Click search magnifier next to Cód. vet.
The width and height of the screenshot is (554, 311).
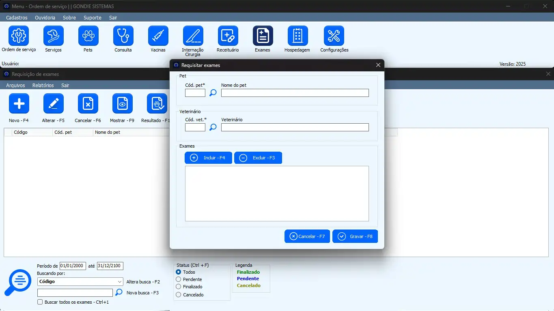(x=213, y=127)
